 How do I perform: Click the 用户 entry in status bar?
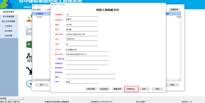coord(141,102)
